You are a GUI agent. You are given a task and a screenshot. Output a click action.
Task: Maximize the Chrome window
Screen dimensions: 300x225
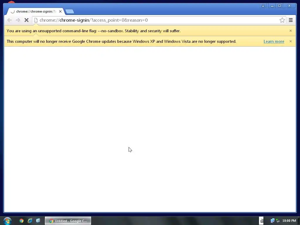pyautogui.click(x=279, y=6)
